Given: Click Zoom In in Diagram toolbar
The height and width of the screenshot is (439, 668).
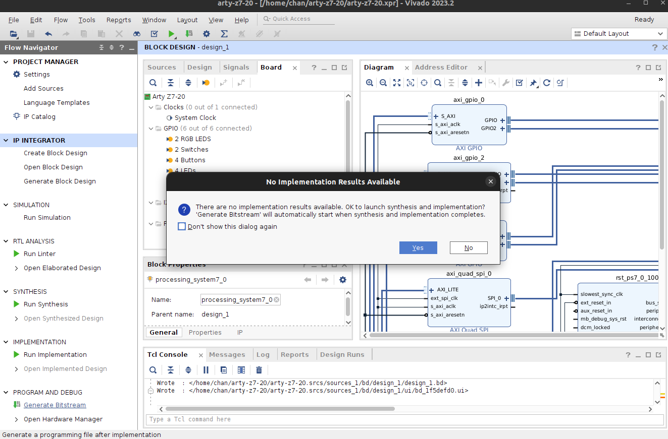Looking at the screenshot, I should [370, 83].
